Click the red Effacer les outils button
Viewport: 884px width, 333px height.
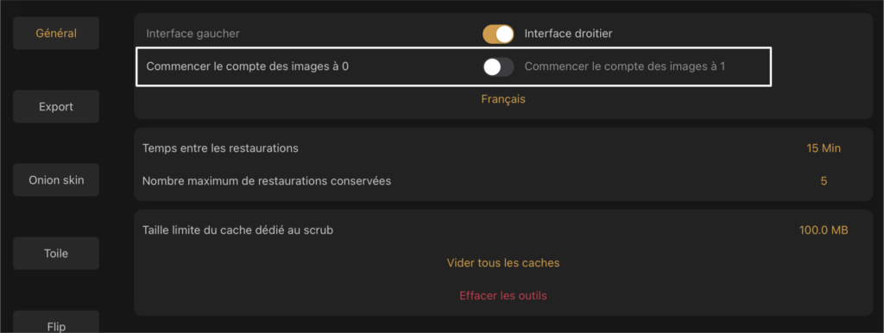tap(503, 296)
